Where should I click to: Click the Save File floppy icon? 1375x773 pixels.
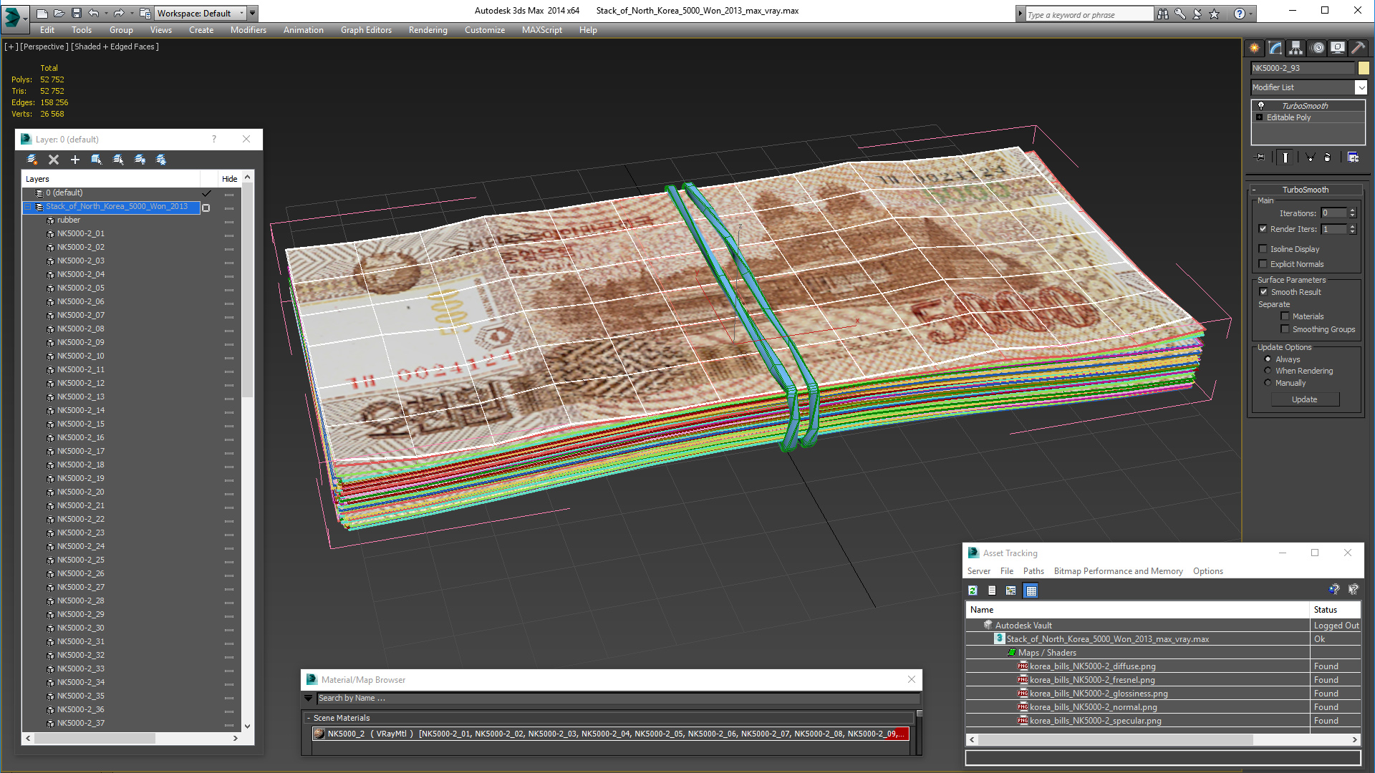pyautogui.click(x=77, y=13)
